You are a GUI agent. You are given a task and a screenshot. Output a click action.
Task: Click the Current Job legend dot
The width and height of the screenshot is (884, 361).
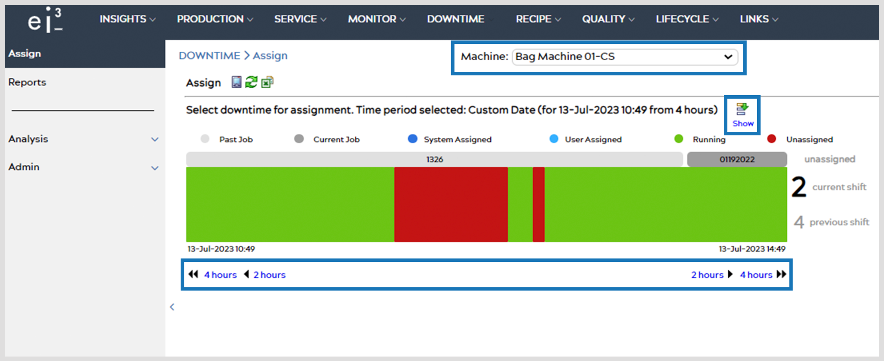299,139
